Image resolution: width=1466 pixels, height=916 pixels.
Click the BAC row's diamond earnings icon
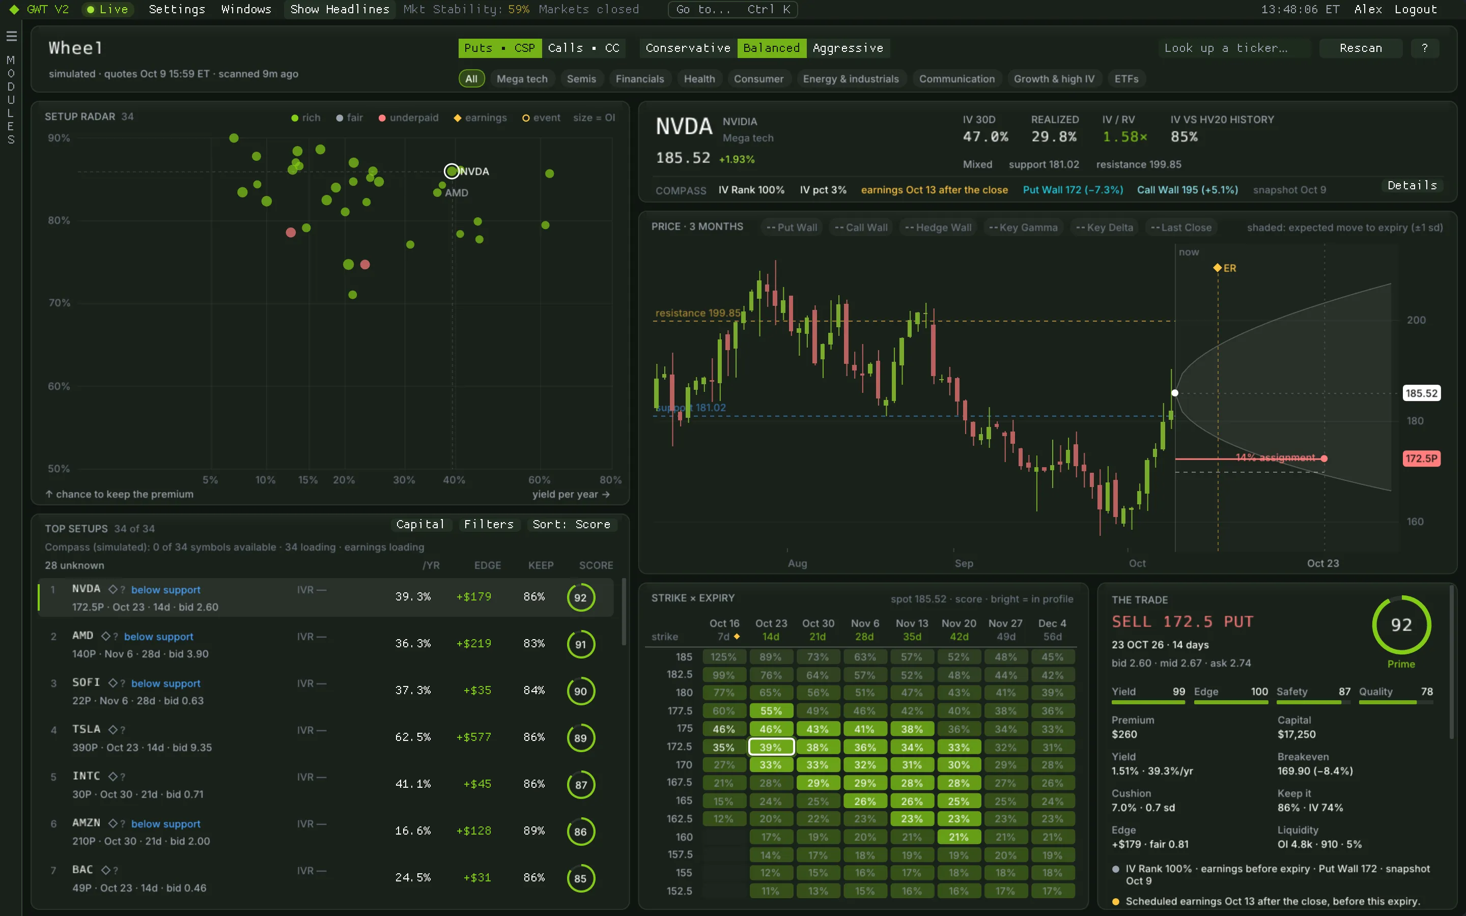[105, 870]
